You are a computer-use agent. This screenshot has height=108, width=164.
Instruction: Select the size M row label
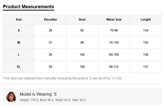[x=19, y=43]
